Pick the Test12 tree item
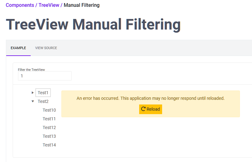252x162 pixels. point(49,127)
